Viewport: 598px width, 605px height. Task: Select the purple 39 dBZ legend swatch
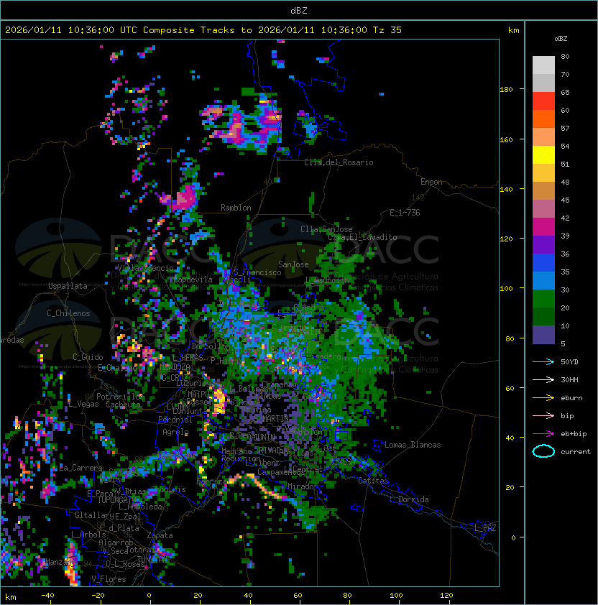tap(543, 244)
